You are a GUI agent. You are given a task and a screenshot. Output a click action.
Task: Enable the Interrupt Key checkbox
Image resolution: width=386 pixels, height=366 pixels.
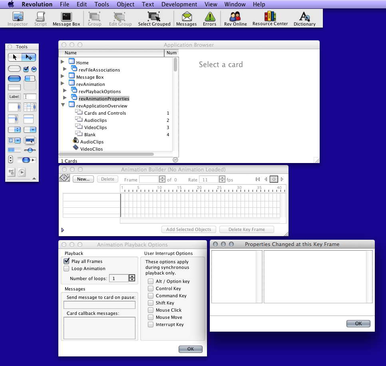(151, 324)
